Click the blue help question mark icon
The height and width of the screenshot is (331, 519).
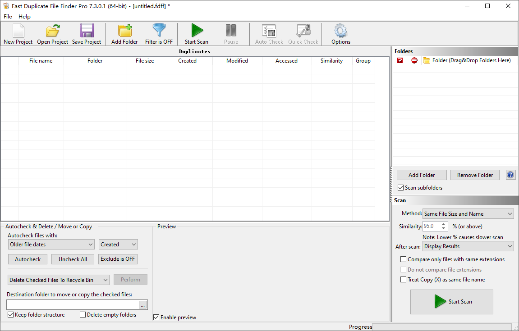coord(511,175)
